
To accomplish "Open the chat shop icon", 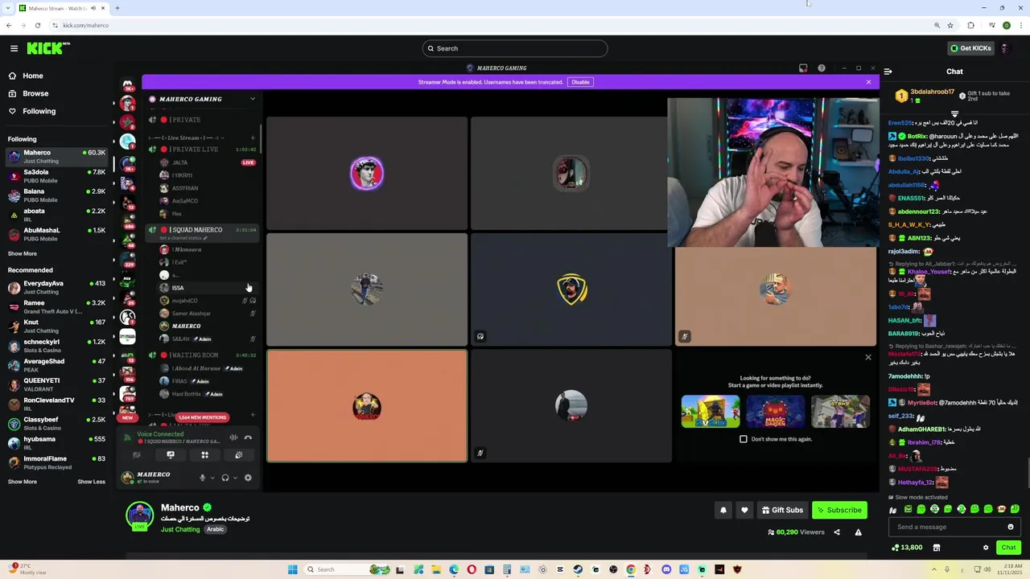I will [x=937, y=548].
